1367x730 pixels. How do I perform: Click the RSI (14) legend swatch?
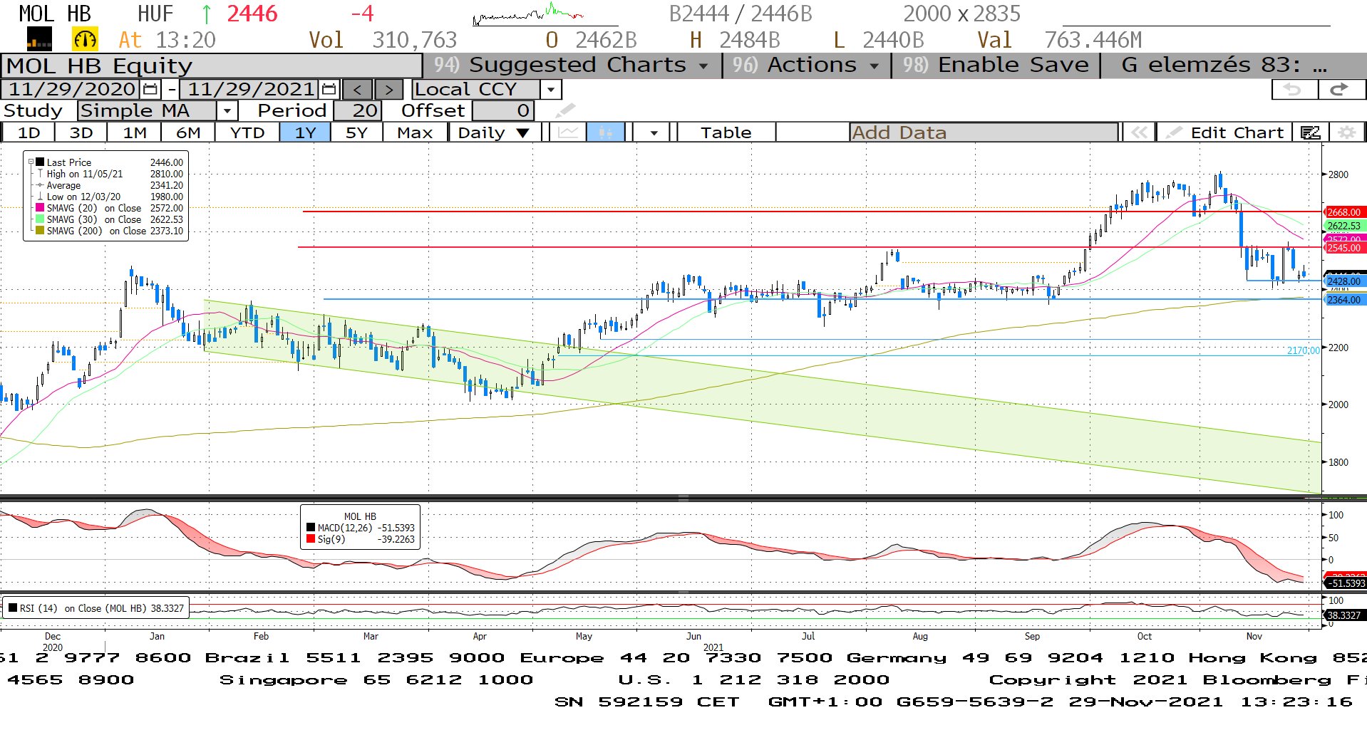13,608
